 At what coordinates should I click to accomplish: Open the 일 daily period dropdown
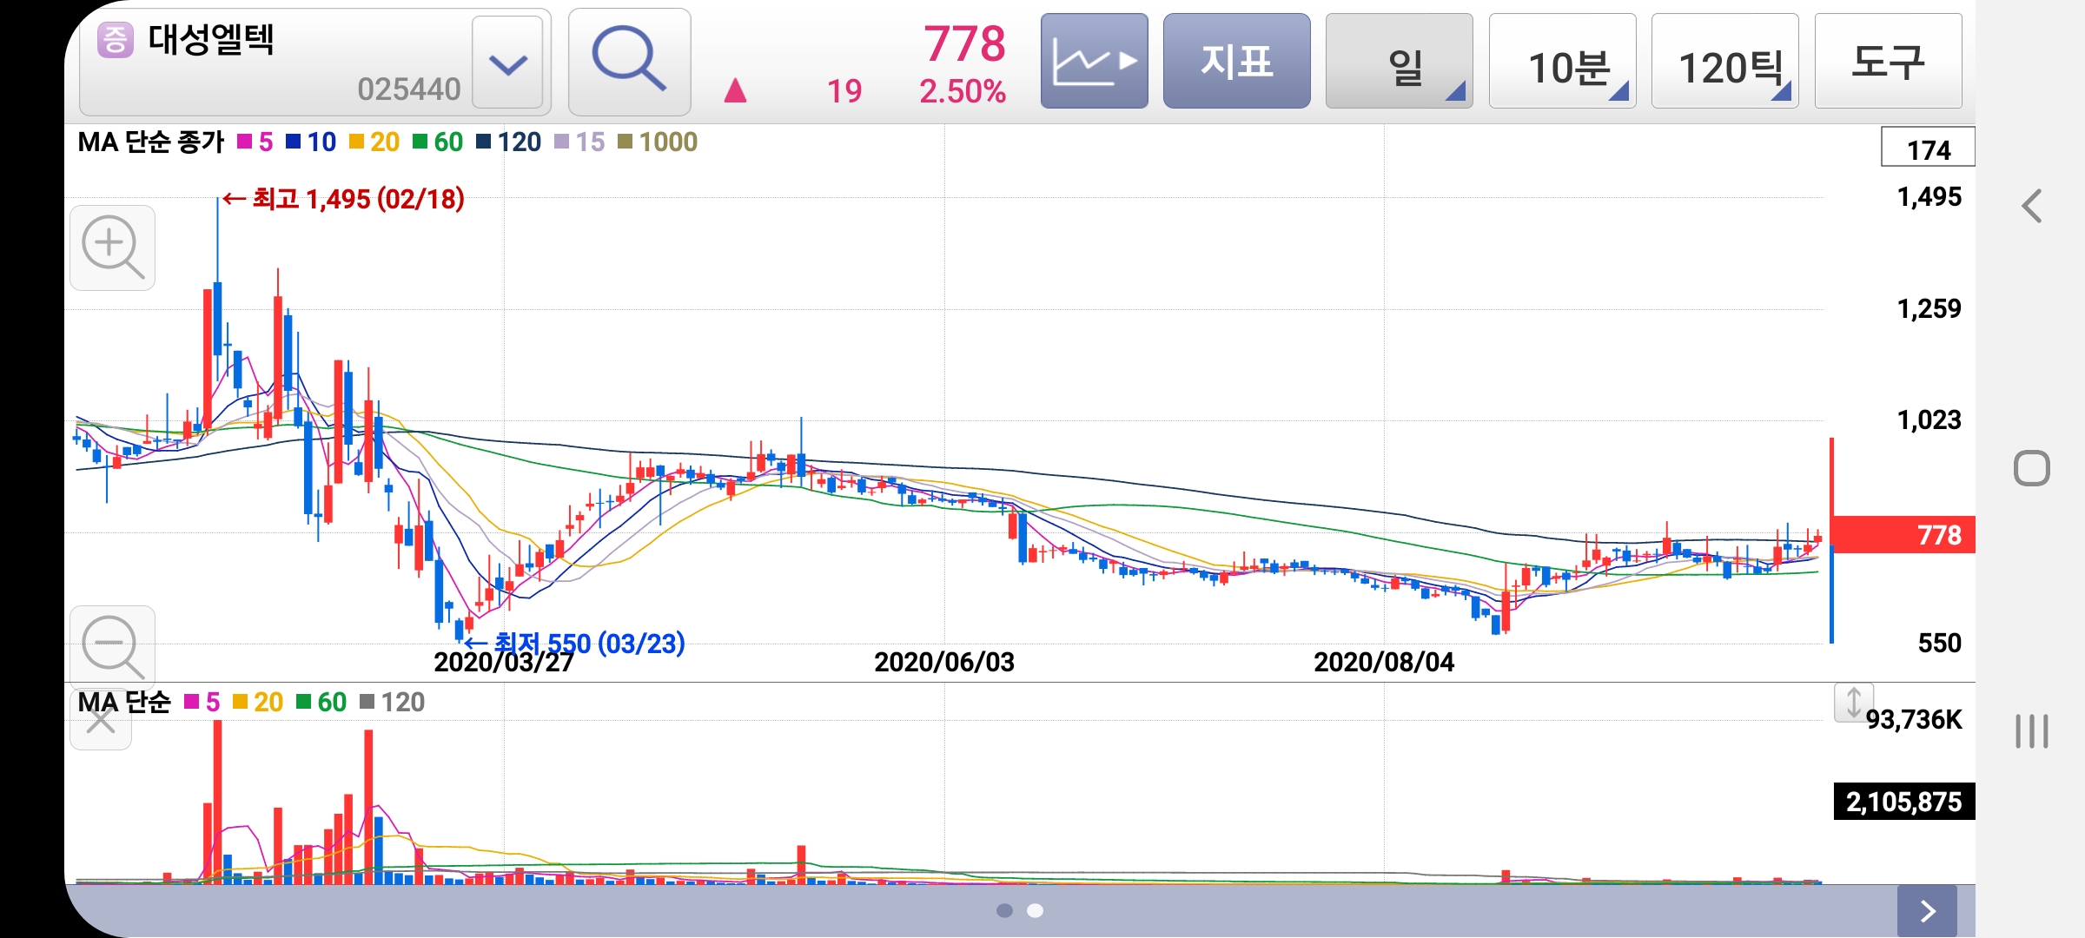(x=1399, y=63)
